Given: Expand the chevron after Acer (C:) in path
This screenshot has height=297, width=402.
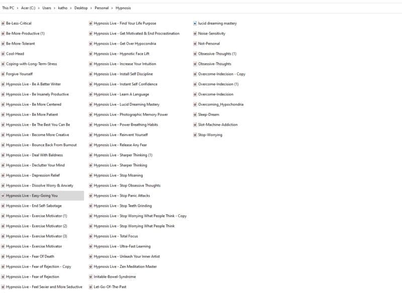Looking at the screenshot, I should point(39,8).
